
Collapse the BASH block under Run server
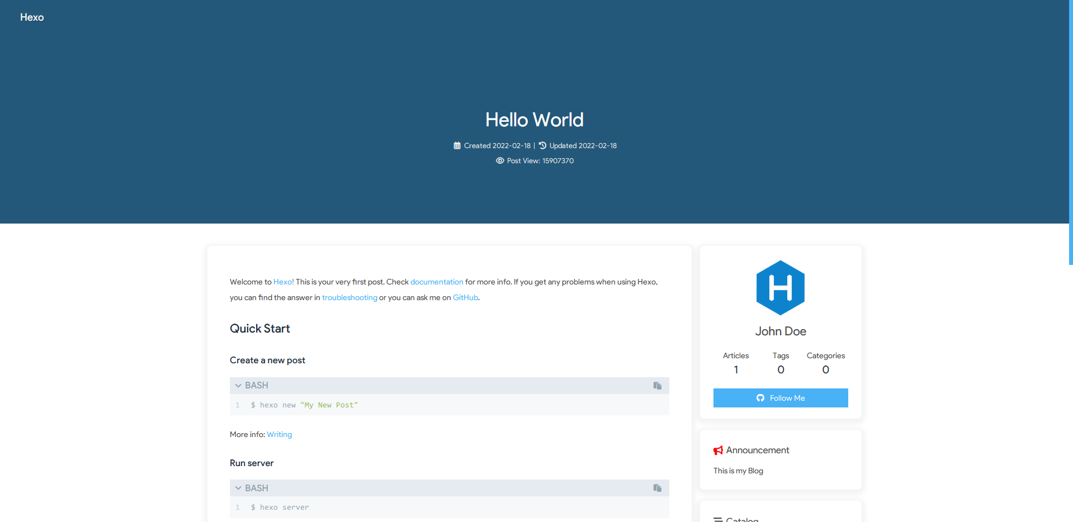pos(238,488)
